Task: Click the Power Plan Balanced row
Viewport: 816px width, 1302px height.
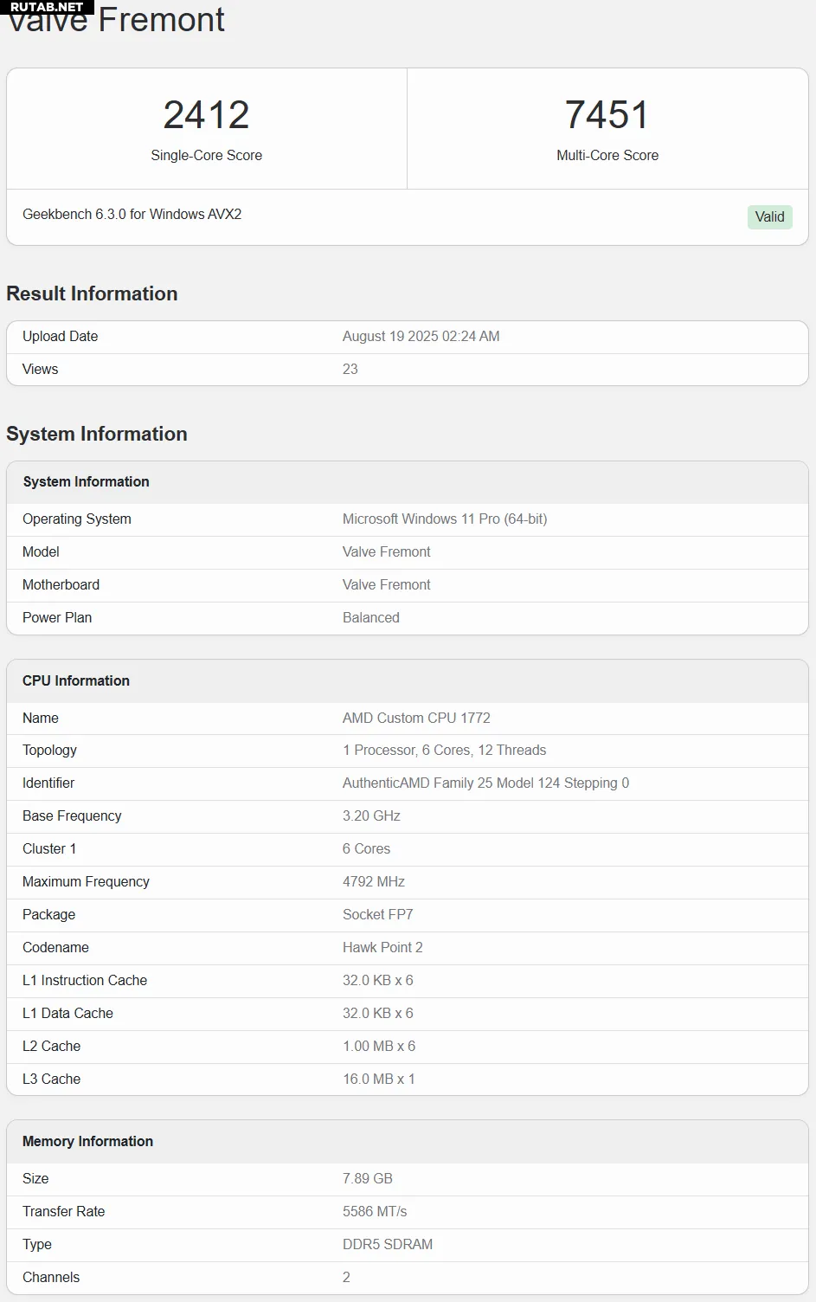Action: click(408, 617)
